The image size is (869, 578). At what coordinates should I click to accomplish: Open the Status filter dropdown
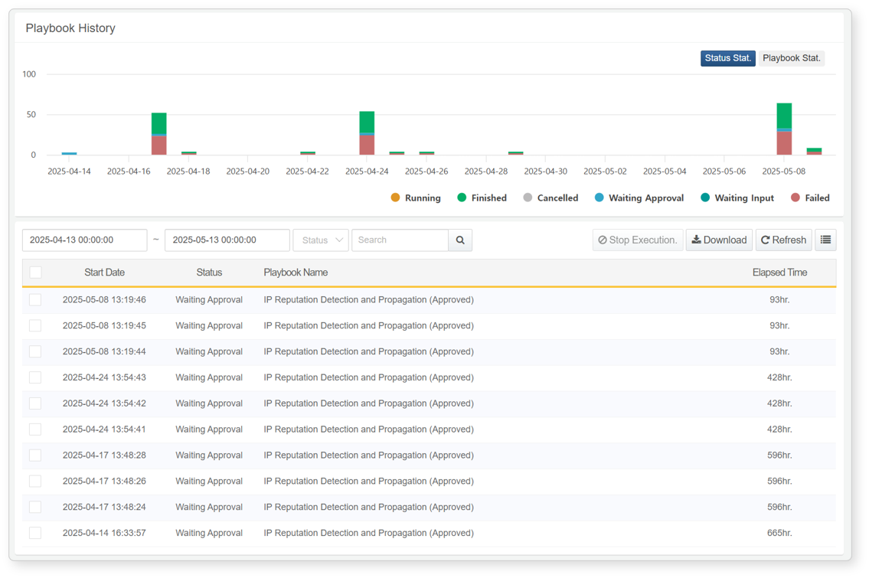(x=321, y=240)
